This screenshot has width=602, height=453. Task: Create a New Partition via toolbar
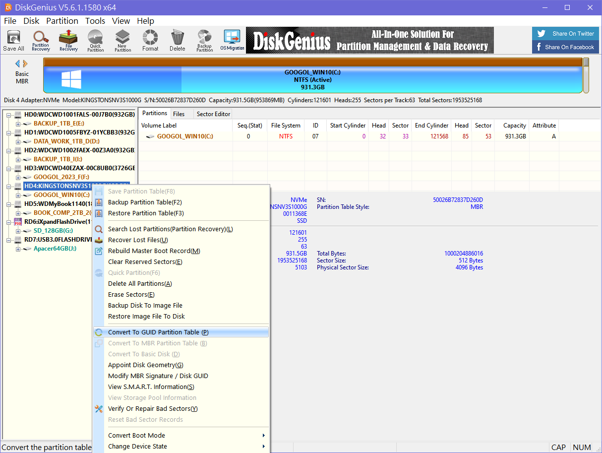point(122,40)
